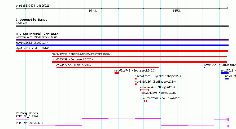The height and width of the screenshot is (129, 236).
Task: Click the nsv6323499 (Sedlazeck2020) label
Action: pyautogui.click(x=72, y=59)
